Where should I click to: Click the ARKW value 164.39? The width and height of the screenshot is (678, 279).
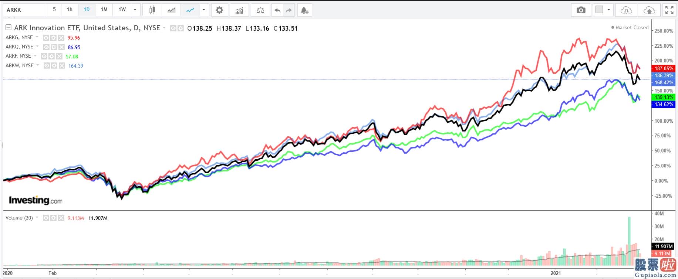pos(76,66)
